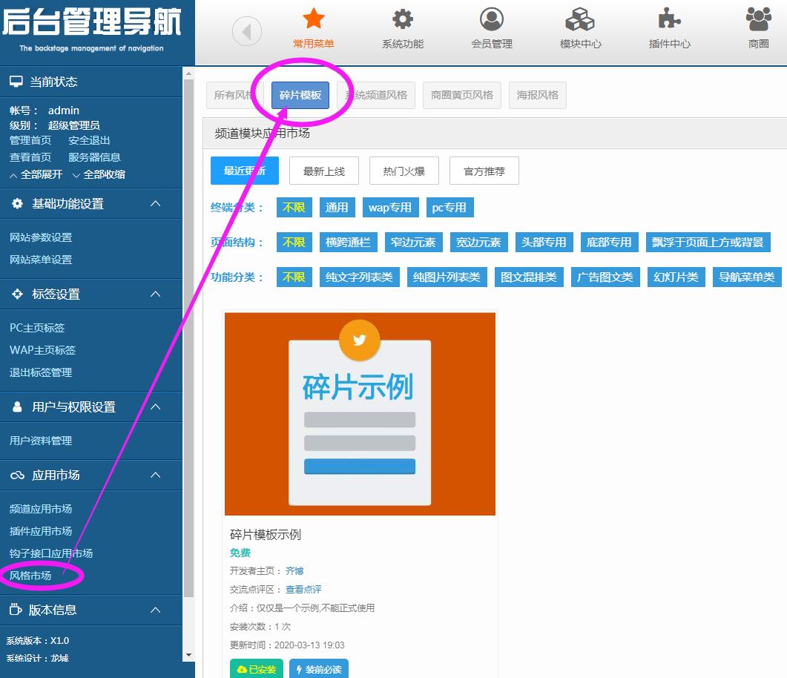Switch to the 商圈黄页风格 tab
Screen dimensions: 787x678
tap(462, 95)
